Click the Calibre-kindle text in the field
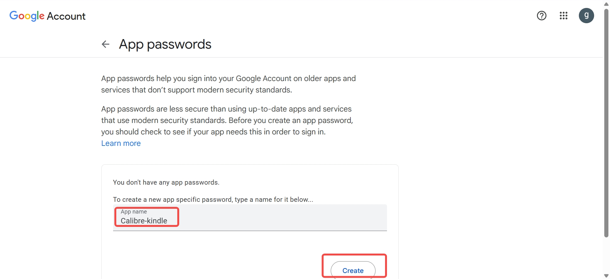Image resolution: width=610 pixels, height=279 pixels. (x=144, y=221)
